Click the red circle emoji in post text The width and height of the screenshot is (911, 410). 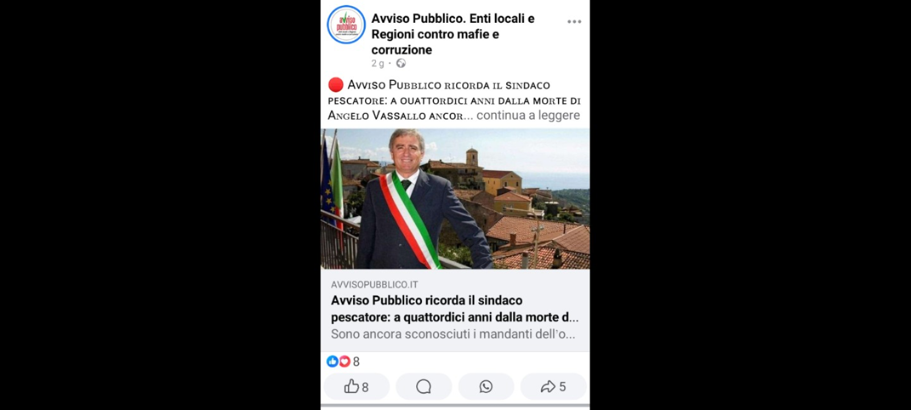pos(336,85)
